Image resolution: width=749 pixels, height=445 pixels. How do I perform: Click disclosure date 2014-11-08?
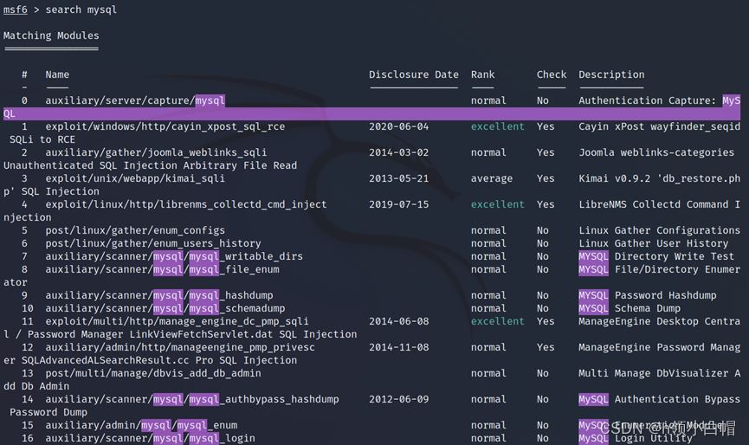coord(399,347)
